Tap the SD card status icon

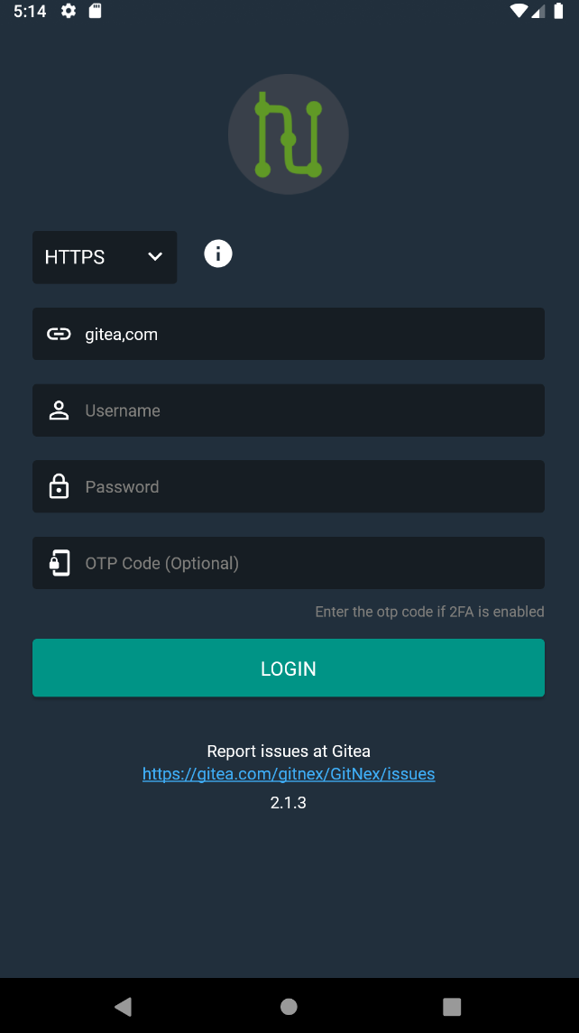pyautogui.click(x=95, y=12)
